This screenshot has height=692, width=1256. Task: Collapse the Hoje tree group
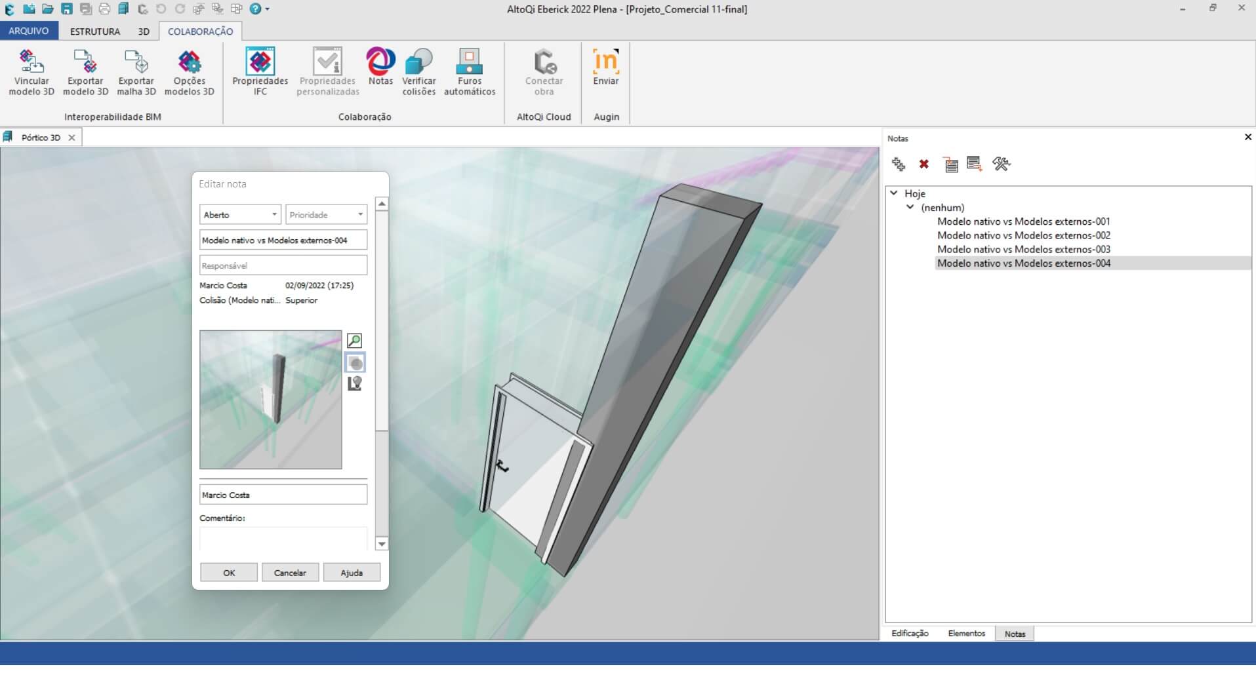(x=894, y=193)
